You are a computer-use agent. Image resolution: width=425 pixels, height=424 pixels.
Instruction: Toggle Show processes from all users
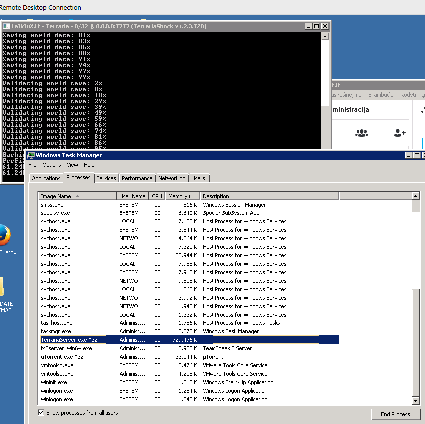click(x=41, y=413)
